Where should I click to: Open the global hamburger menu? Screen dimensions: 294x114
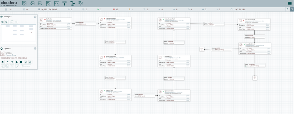290,3
